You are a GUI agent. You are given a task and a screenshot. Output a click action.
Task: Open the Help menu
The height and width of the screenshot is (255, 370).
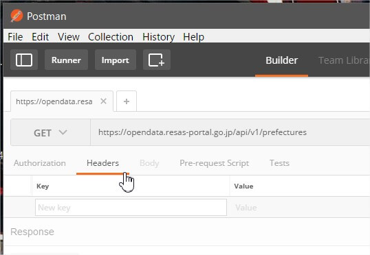pyautogui.click(x=193, y=37)
